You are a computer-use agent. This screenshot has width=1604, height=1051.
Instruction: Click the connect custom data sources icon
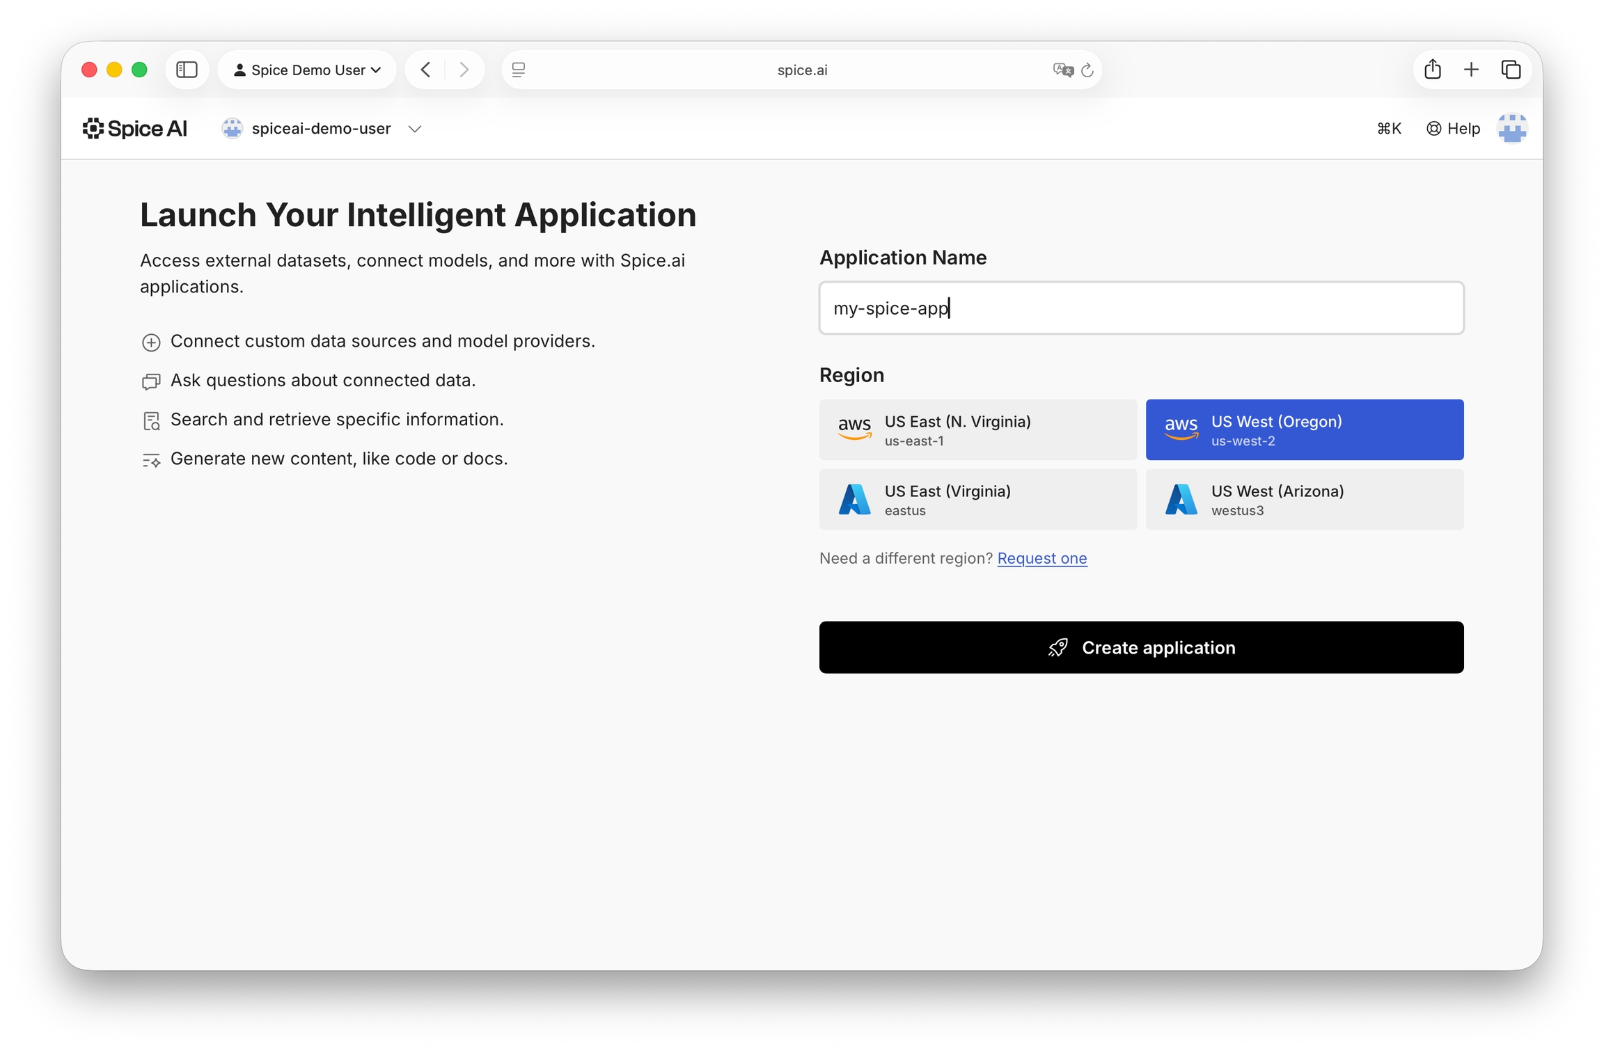click(150, 342)
